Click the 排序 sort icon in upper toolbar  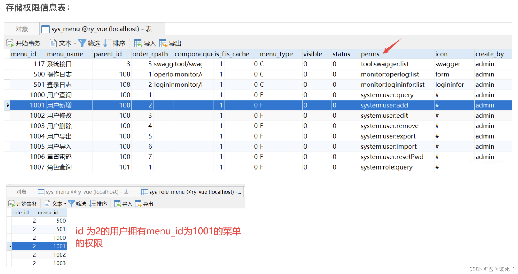tap(107, 43)
